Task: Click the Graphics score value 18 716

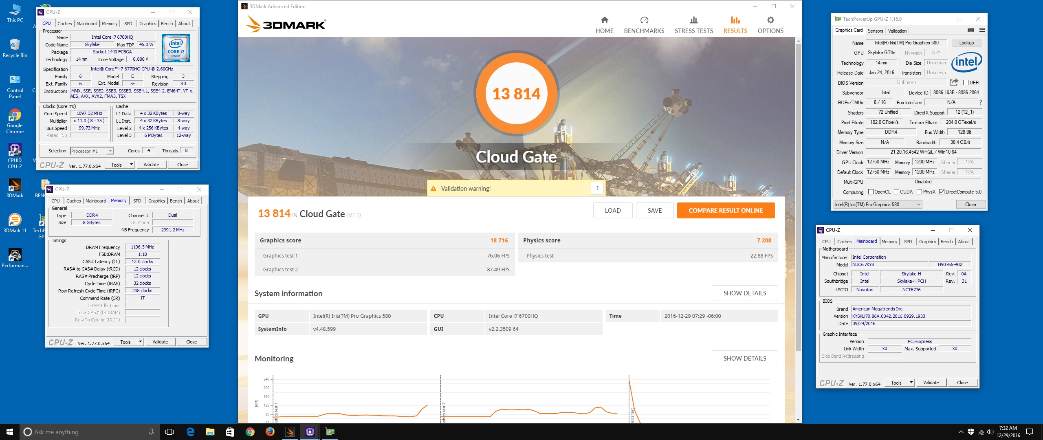Action: (x=499, y=240)
